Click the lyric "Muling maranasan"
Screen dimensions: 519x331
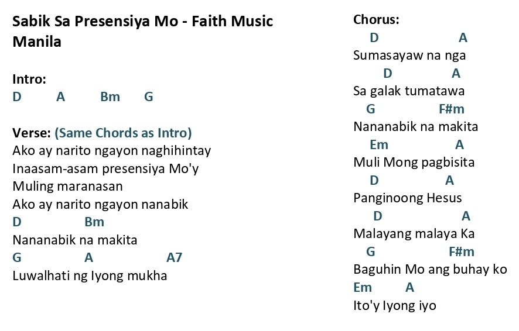(x=67, y=187)
